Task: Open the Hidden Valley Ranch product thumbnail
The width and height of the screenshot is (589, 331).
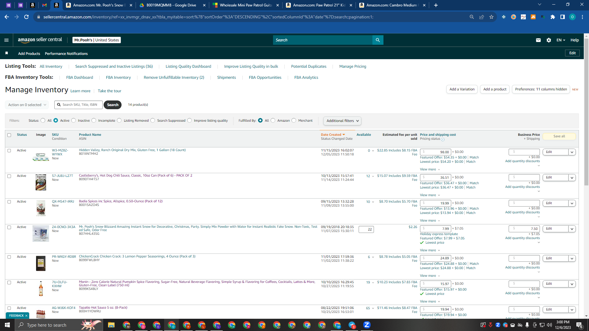Action: coord(41,158)
